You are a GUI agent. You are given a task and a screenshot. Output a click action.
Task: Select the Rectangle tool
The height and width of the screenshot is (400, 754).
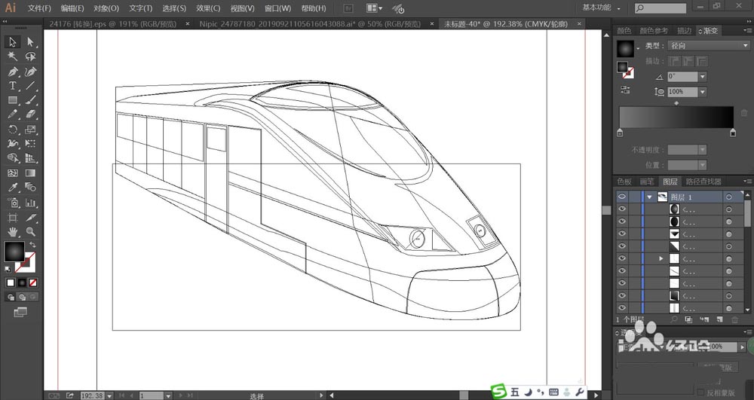[13, 100]
